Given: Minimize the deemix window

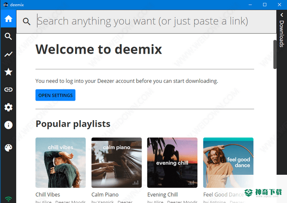Looking at the screenshot, I should [x=250, y=5].
